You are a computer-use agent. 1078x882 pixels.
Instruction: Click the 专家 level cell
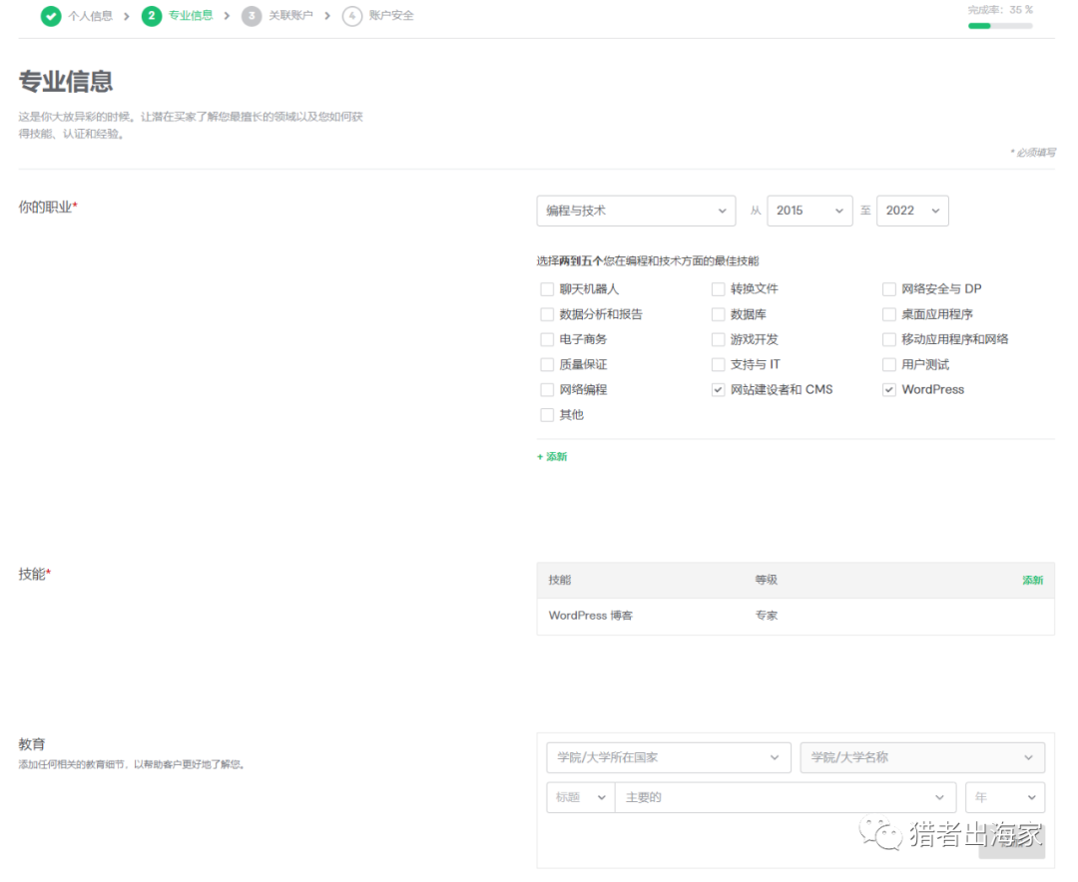pyautogui.click(x=767, y=616)
